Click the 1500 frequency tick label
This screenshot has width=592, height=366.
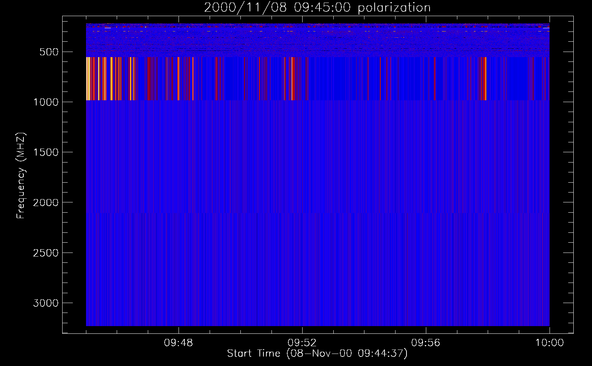[46, 153]
